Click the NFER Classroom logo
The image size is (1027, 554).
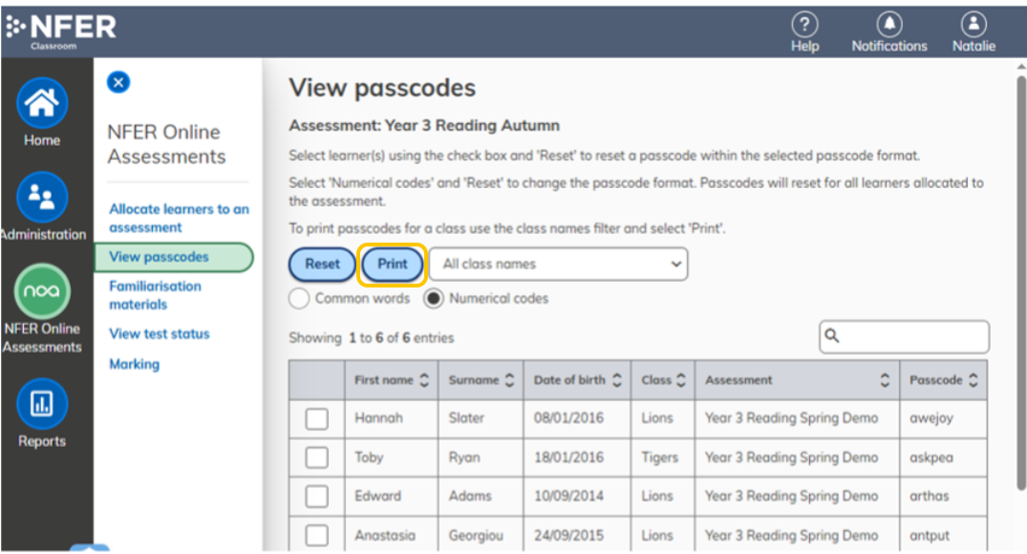(61, 31)
